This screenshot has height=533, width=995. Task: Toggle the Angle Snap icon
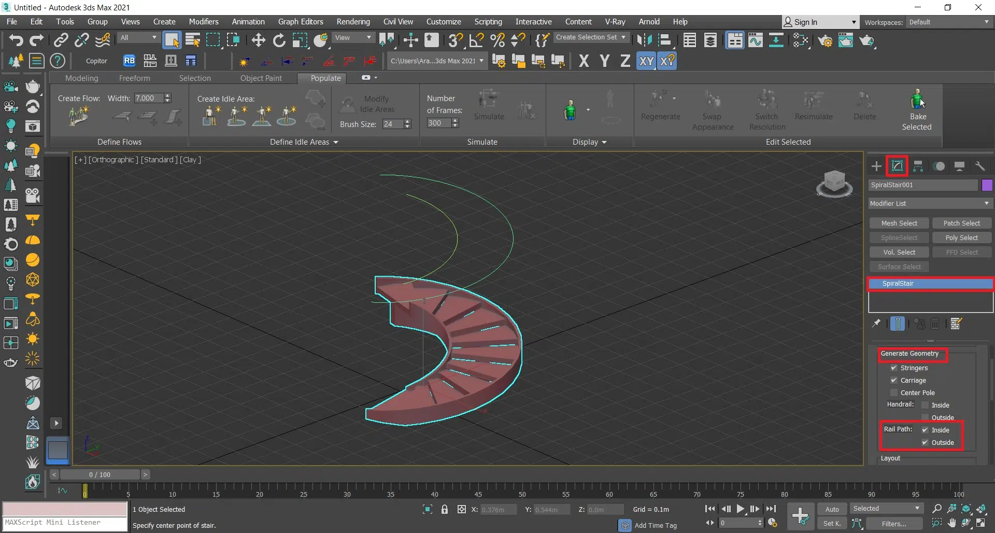(476, 40)
